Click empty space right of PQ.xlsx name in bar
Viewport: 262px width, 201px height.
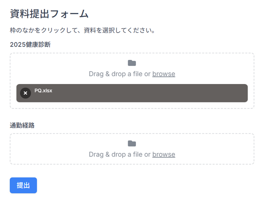tap(161, 91)
